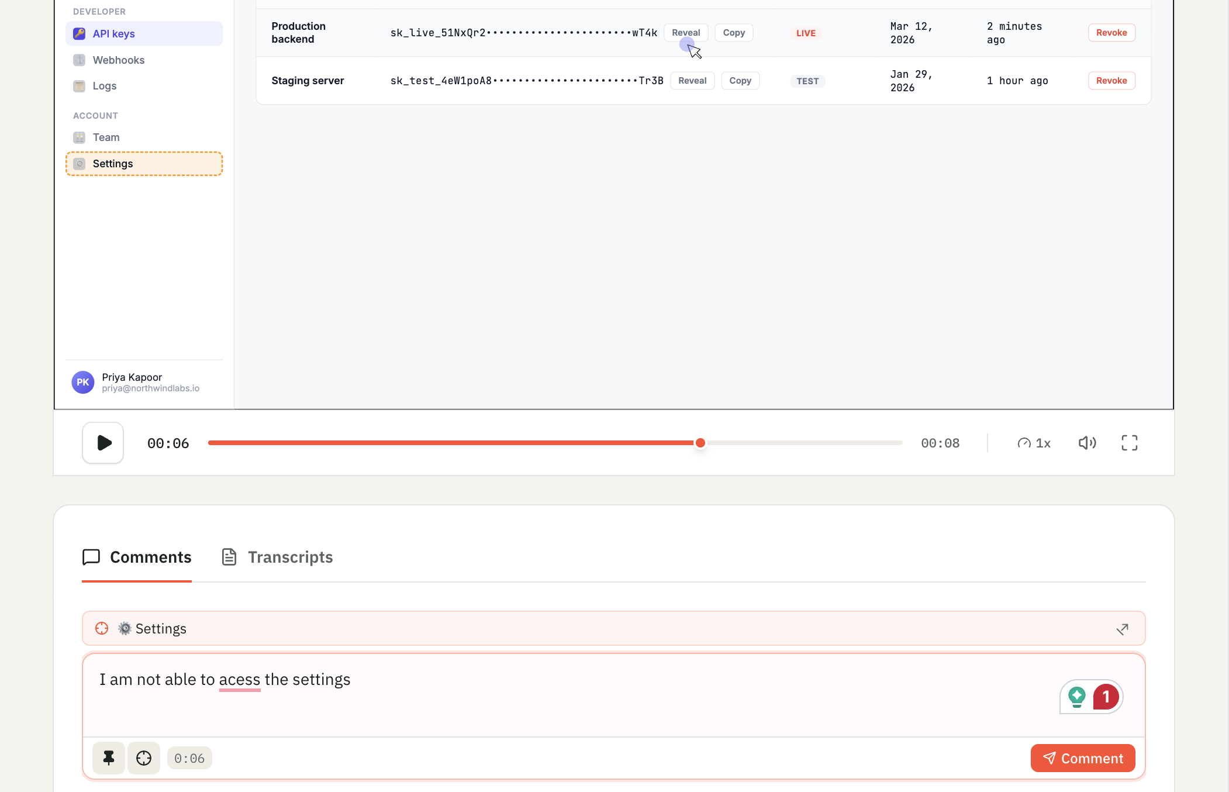Submit with the Comment button
Screen dimensions: 1229x792
[x=1083, y=759]
